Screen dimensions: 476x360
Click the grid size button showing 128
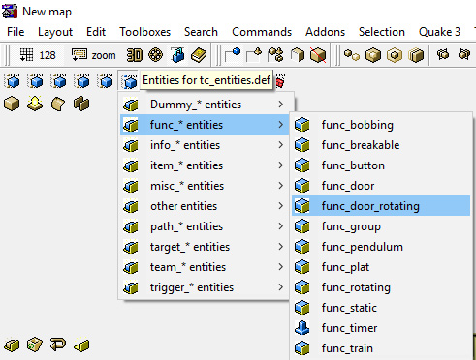tap(38, 55)
